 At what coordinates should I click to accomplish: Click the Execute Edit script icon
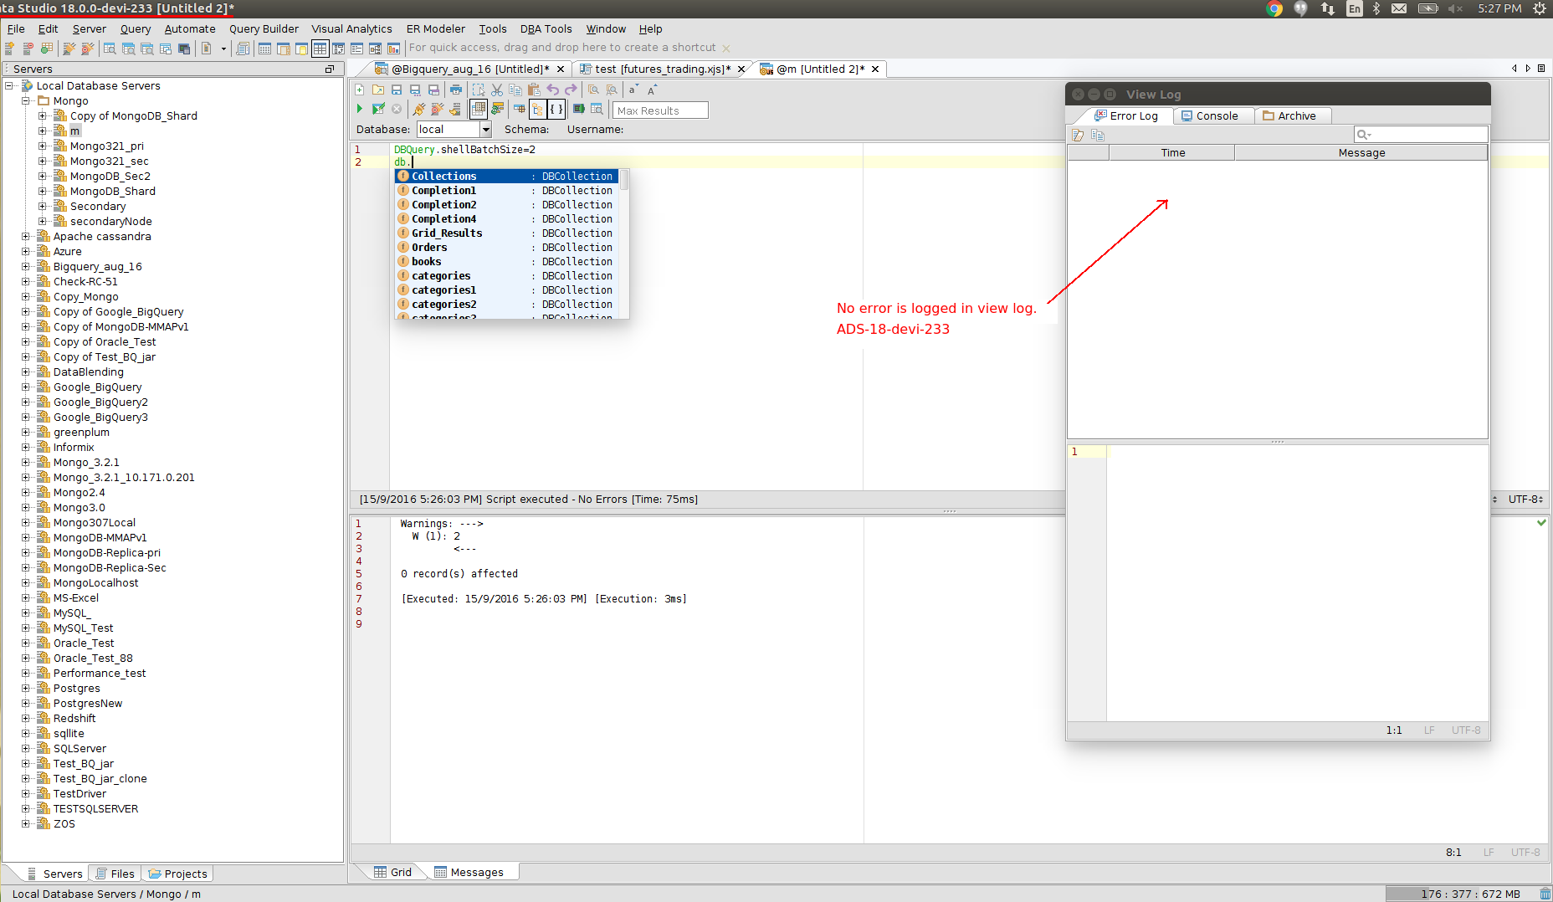pos(378,109)
